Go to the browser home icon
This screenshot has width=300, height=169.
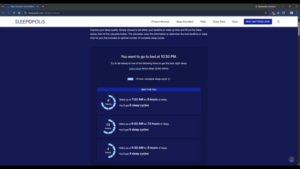tap(19, 13)
